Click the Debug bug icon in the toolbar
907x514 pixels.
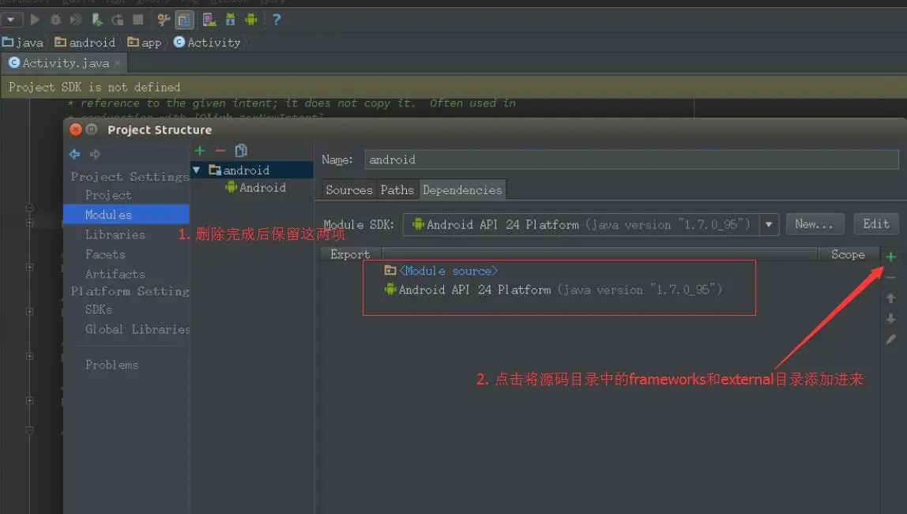(55, 20)
